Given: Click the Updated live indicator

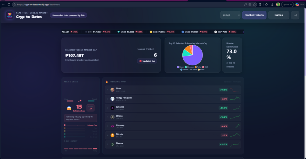Looking at the screenshot, I should [147, 61].
